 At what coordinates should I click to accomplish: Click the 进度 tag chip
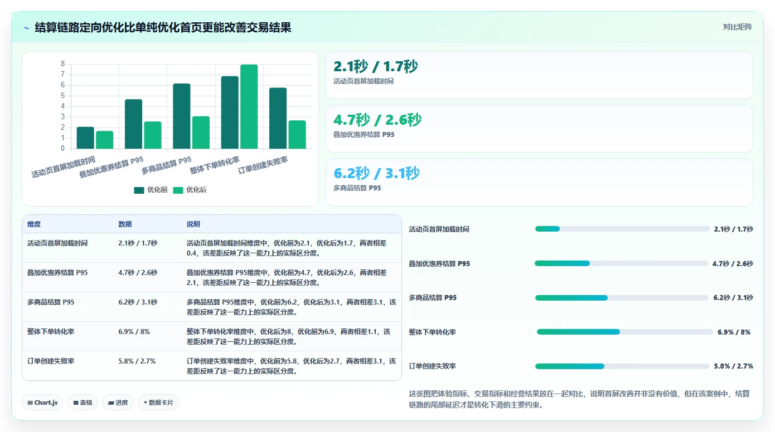pos(118,402)
